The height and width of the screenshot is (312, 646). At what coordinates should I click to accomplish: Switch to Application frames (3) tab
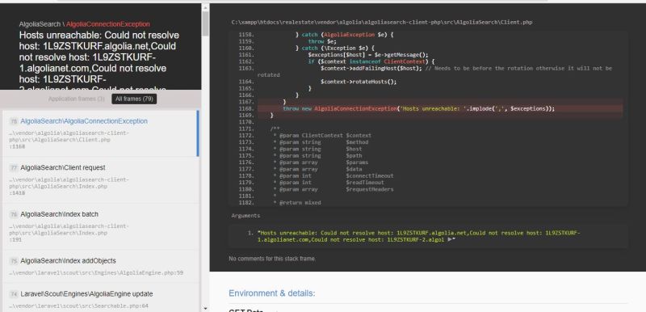pyautogui.click(x=76, y=99)
